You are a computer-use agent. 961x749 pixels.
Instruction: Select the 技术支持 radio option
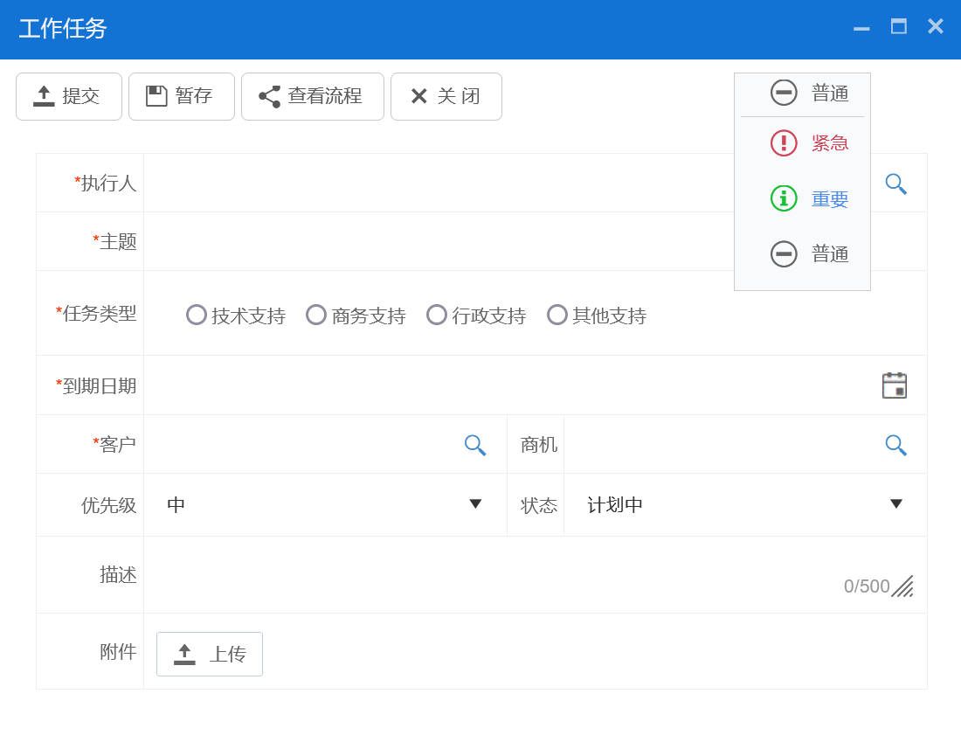(x=197, y=315)
